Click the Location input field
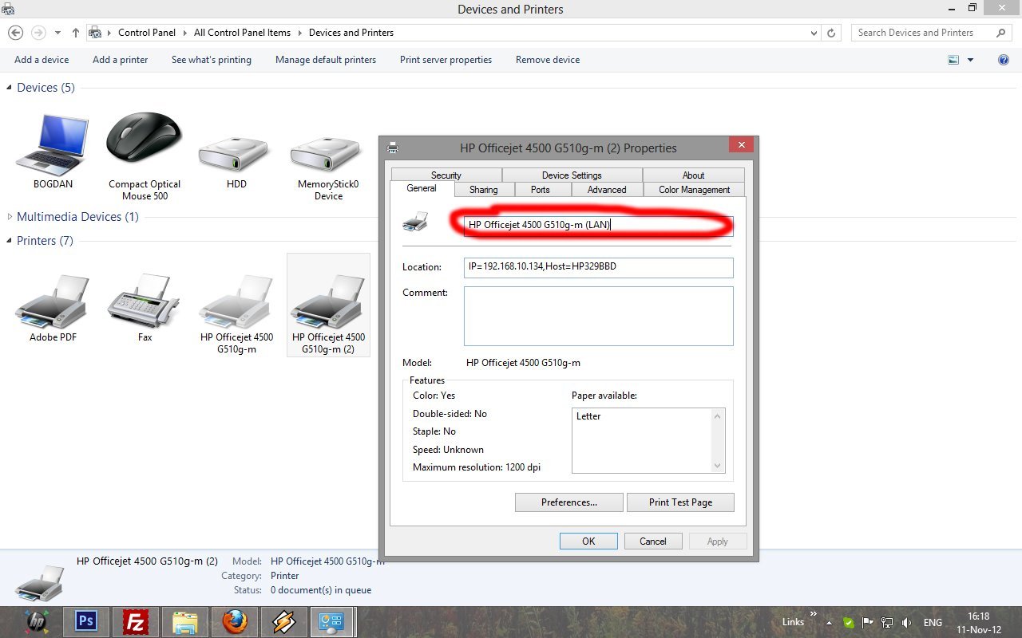 (598, 267)
